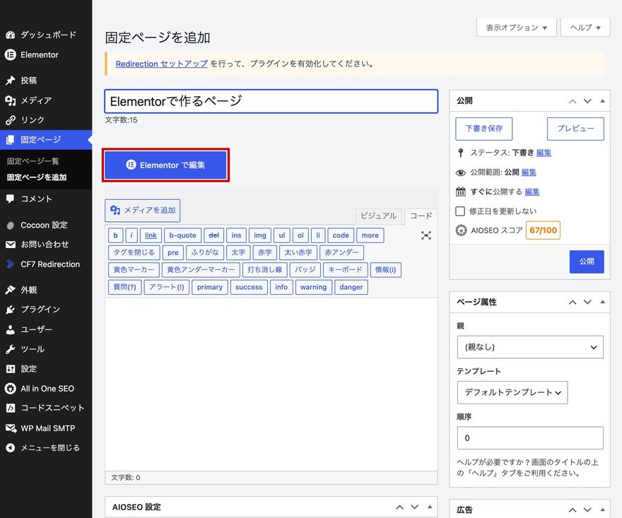Click the Plugins plug icon
This screenshot has width=622, height=518.
point(11,310)
